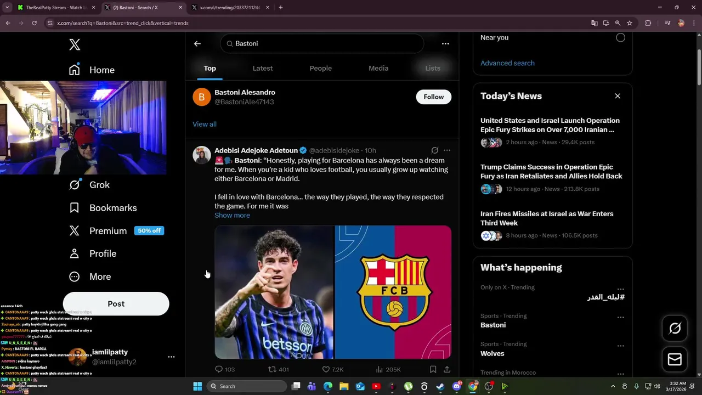View all people results
The image size is (702, 395).
(x=205, y=124)
